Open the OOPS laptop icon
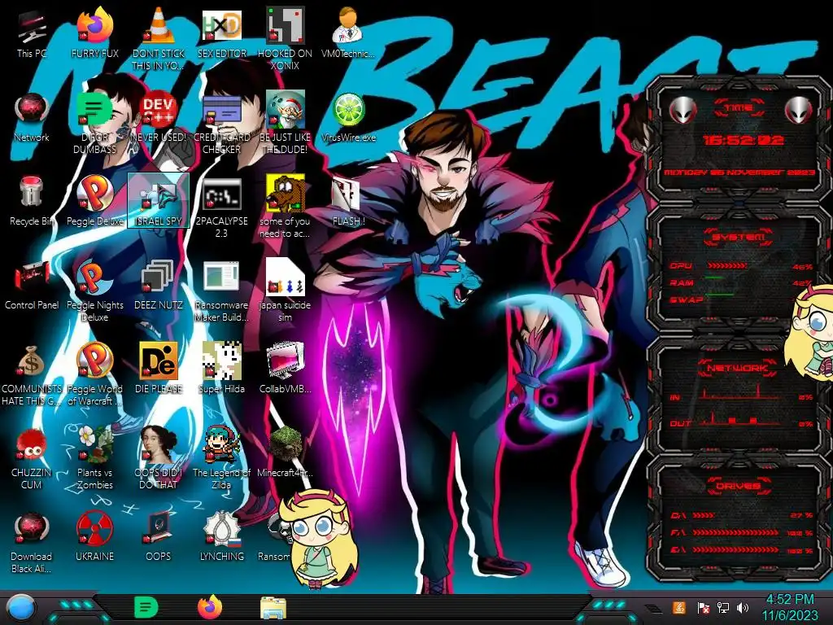 (x=159, y=537)
